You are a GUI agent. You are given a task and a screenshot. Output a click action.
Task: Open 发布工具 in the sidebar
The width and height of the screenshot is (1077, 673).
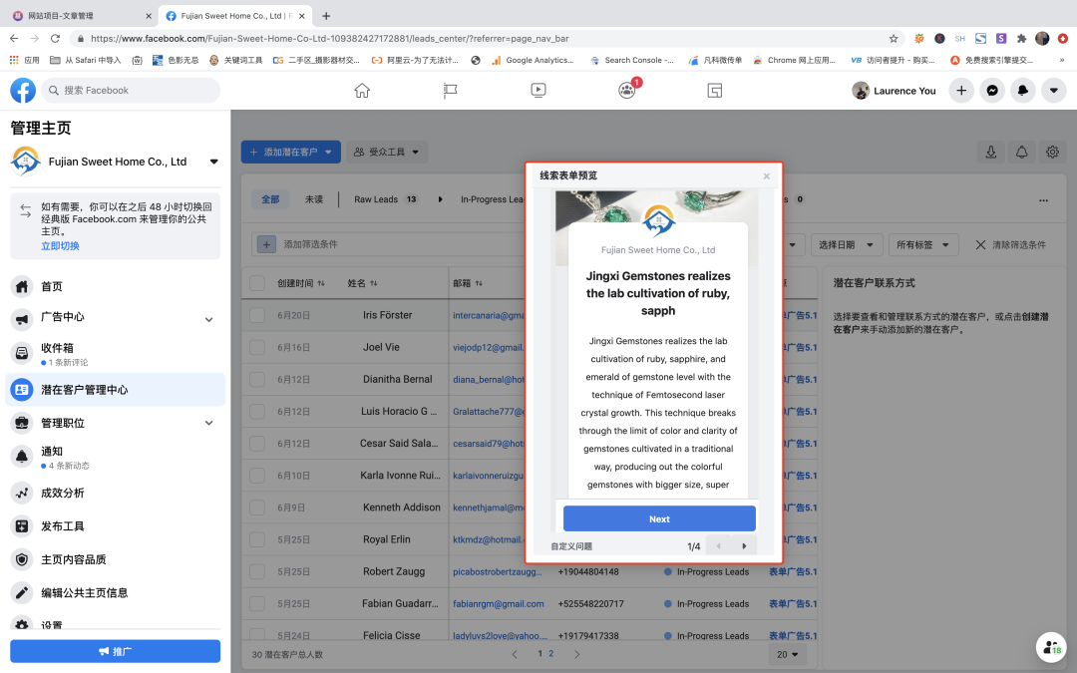[116, 526]
